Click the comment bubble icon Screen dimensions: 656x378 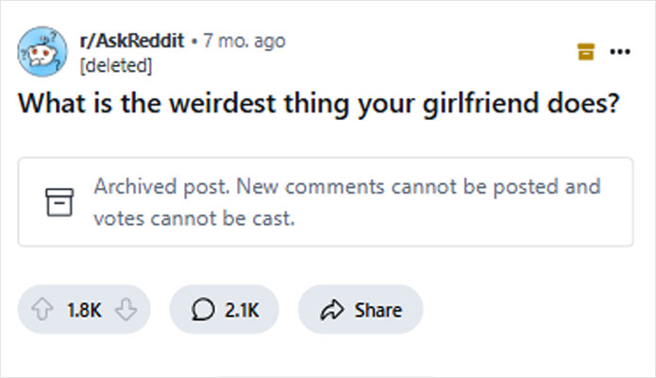201,310
